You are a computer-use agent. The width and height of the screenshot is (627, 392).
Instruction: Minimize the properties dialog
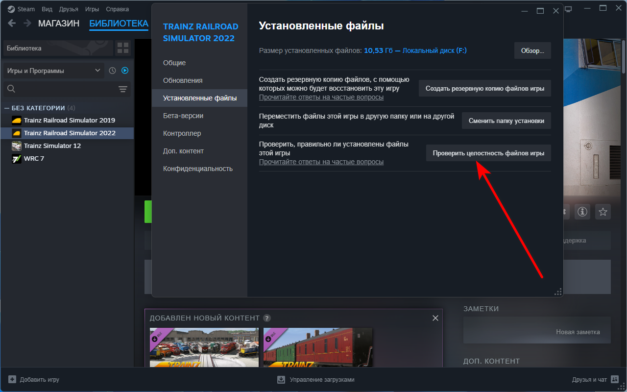click(525, 10)
